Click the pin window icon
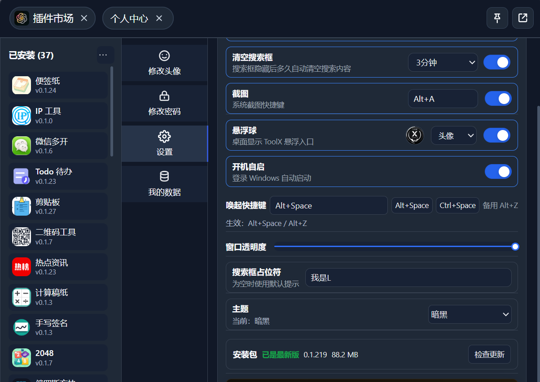Viewport: 540px width, 382px height. pos(497,18)
